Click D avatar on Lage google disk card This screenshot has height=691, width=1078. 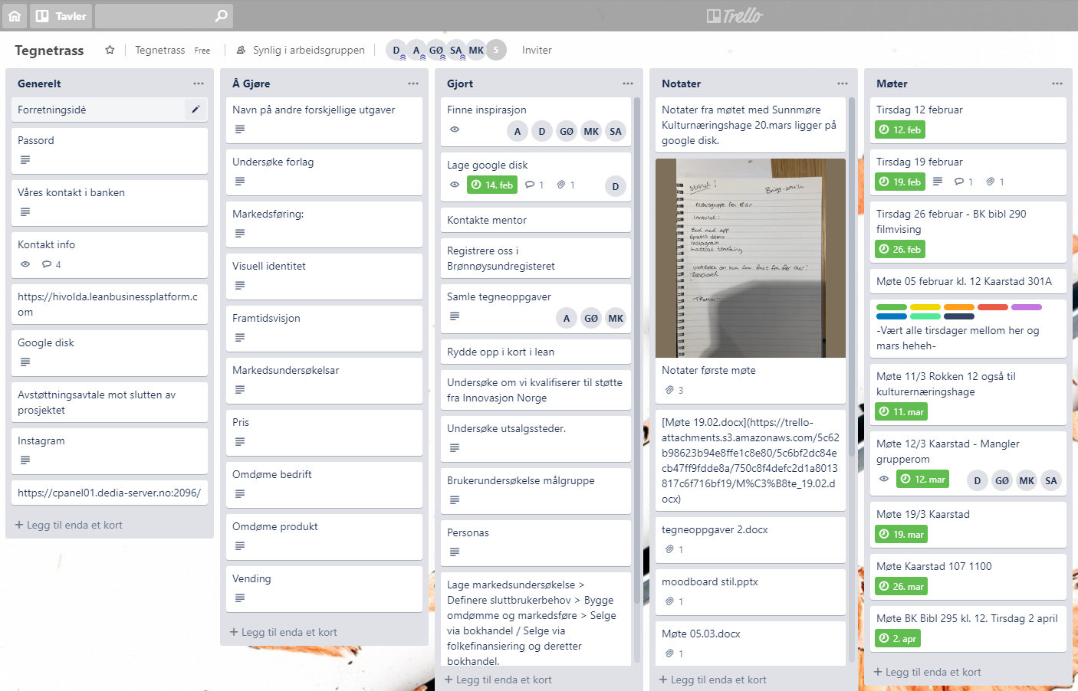pos(616,186)
